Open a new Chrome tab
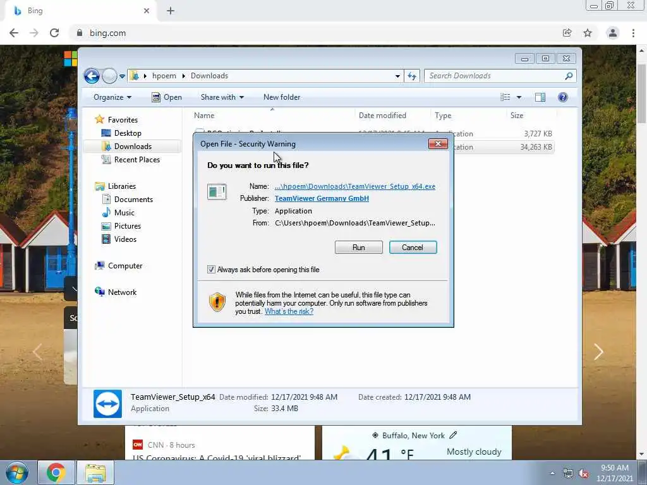The height and width of the screenshot is (485, 647). click(171, 11)
